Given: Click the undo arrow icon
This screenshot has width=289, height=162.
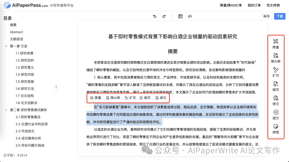Looking at the screenshot, I should pyautogui.click(x=155, y=16).
